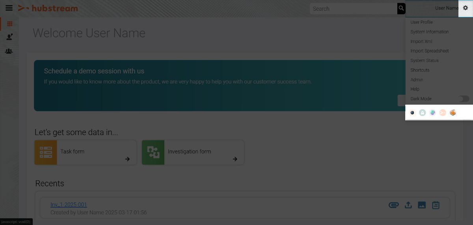473x225 pixels.
Task: Open the Inv_1-2025-001 link
Action: click(69, 204)
